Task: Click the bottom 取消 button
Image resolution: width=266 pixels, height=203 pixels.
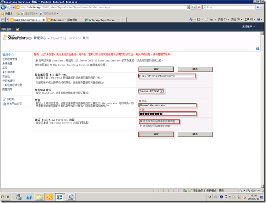Action: (x=195, y=134)
